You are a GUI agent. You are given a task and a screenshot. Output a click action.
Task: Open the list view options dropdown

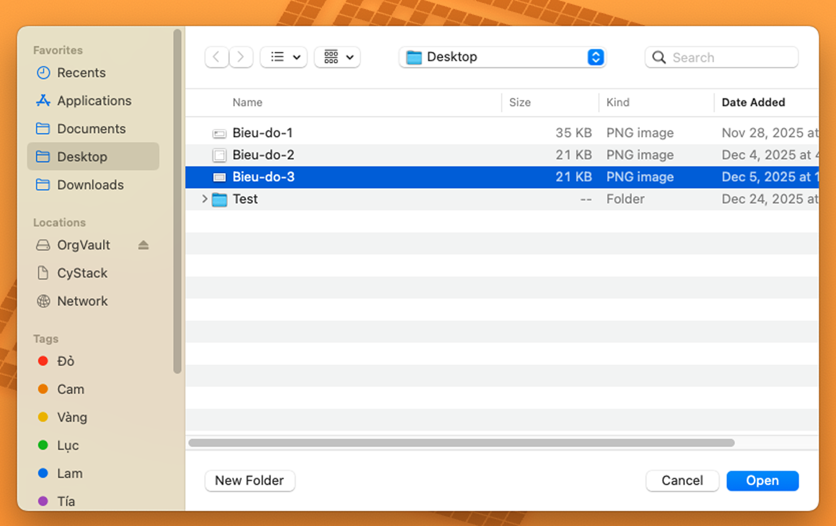point(284,57)
